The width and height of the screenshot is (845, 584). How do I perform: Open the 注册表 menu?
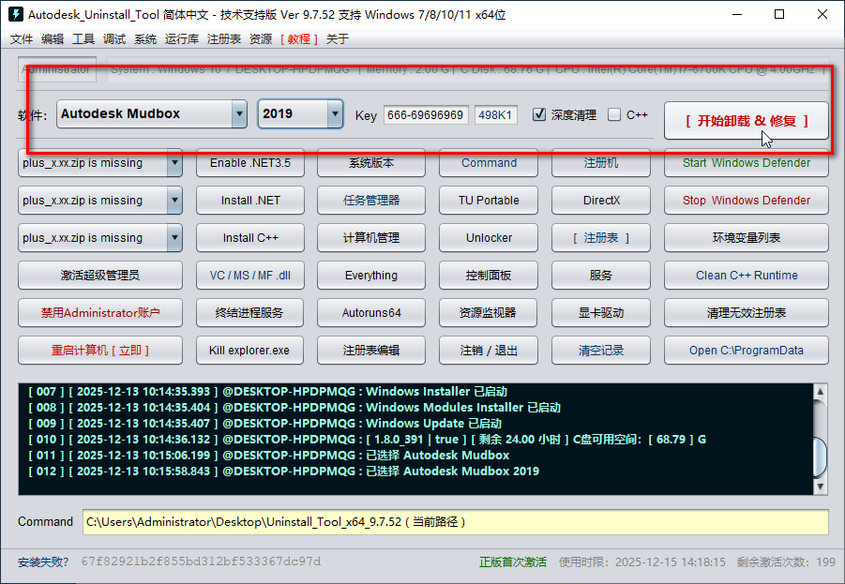[223, 38]
